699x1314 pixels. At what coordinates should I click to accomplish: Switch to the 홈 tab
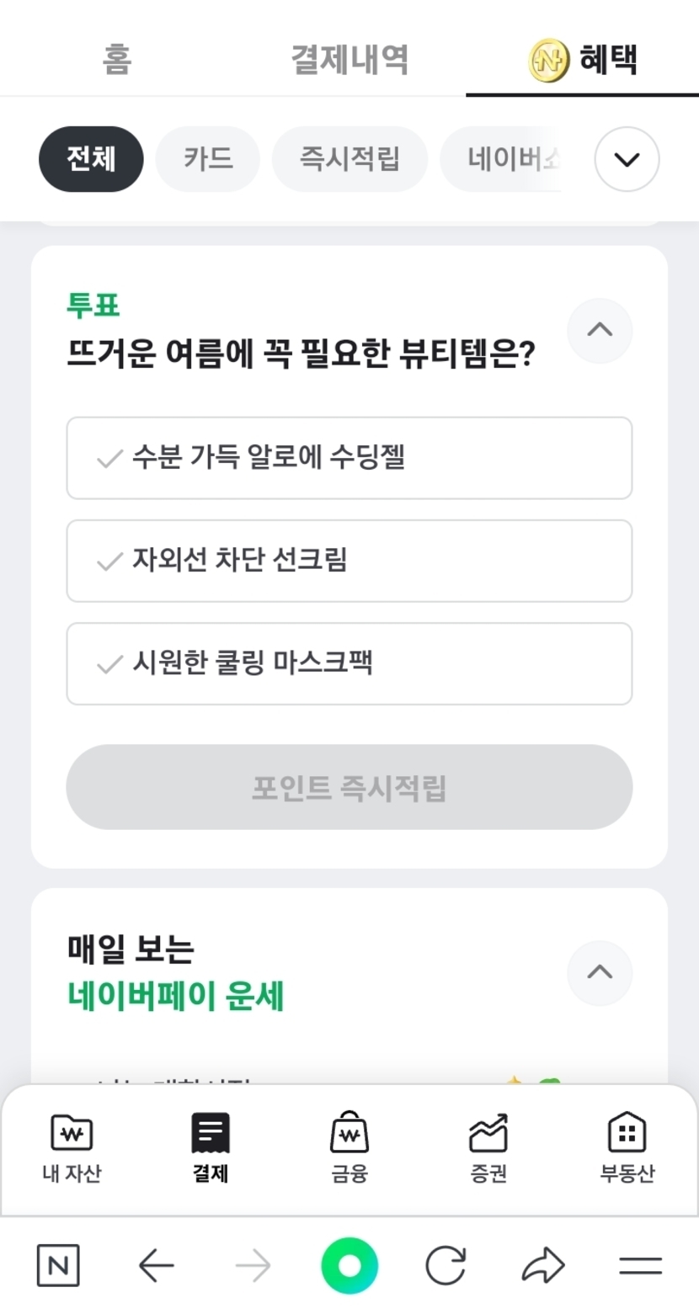[117, 59]
